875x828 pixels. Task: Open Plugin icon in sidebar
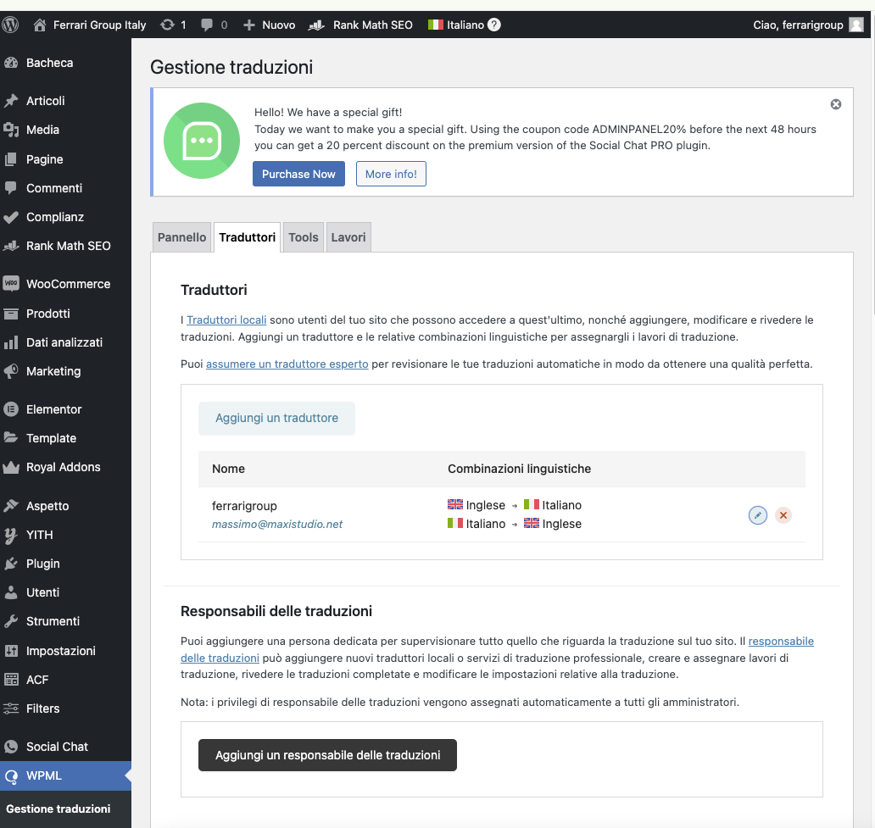11,564
